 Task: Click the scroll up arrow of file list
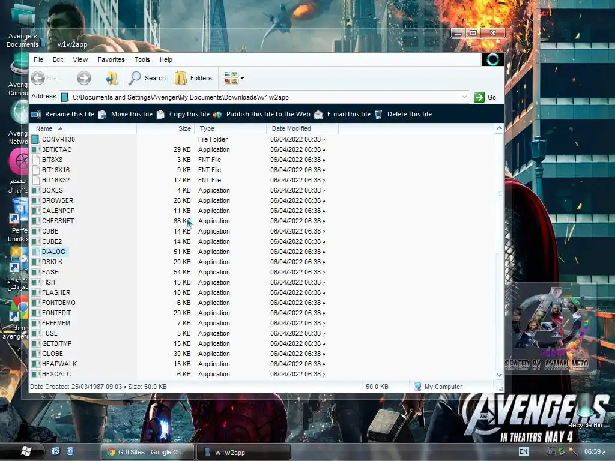pyautogui.click(x=499, y=128)
